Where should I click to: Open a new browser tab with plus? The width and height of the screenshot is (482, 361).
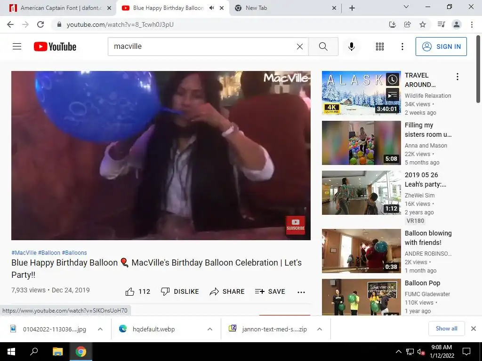point(352,8)
